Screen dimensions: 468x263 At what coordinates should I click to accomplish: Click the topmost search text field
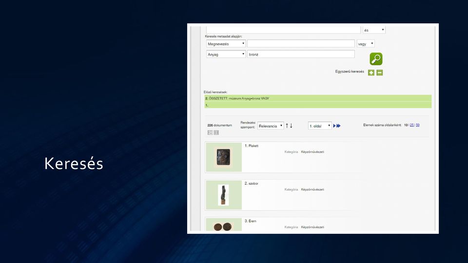283,30
